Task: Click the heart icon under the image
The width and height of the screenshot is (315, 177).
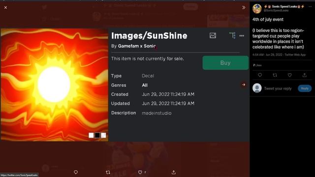Action: point(140,172)
